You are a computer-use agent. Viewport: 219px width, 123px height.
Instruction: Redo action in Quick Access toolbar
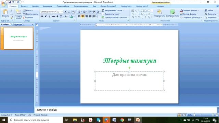pos(18,2)
